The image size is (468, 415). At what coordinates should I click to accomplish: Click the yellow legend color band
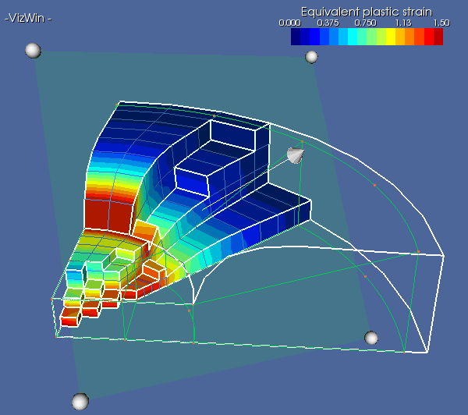point(391,37)
